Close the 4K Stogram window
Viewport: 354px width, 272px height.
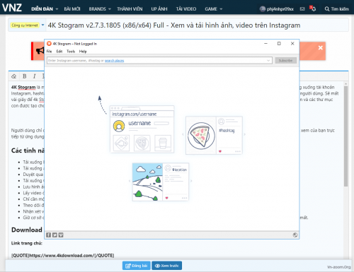tap(292, 44)
